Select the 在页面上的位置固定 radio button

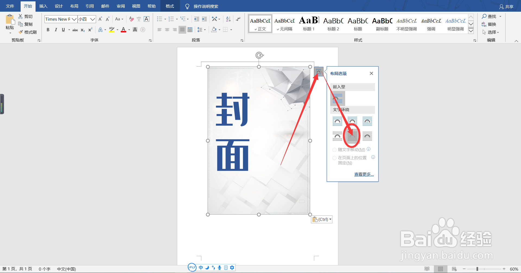click(335, 158)
